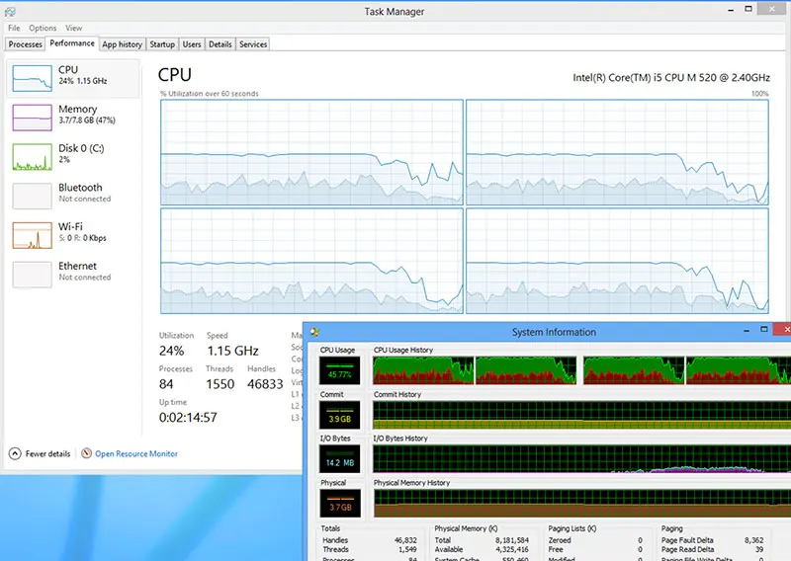Select the CPU mini graph in sidebar
Image resolution: width=791 pixels, height=561 pixels.
(32, 78)
